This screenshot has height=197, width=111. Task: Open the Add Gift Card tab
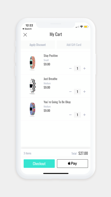(x=74, y=45)
